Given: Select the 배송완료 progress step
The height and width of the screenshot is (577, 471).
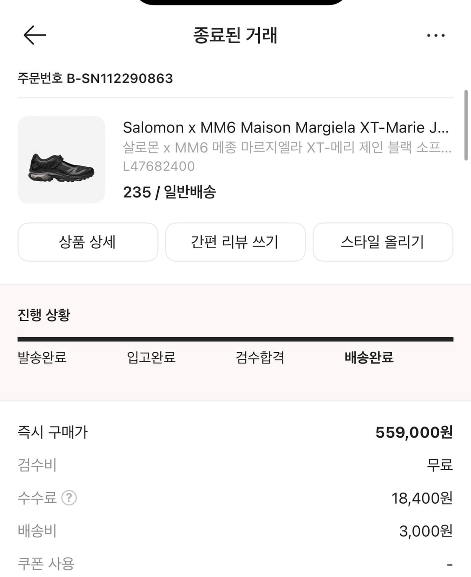Looking at the screenshot, I should pos(369,357).
